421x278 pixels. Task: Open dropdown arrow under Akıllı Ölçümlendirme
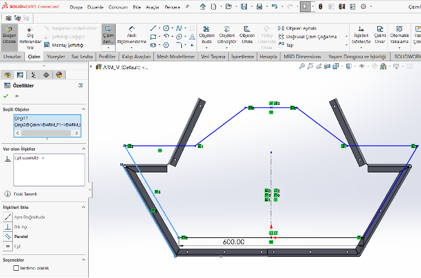pyautogui.click(x=131, y=48)
